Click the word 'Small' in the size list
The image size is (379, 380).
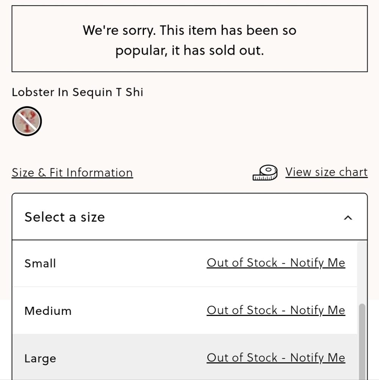click(40, 263)
